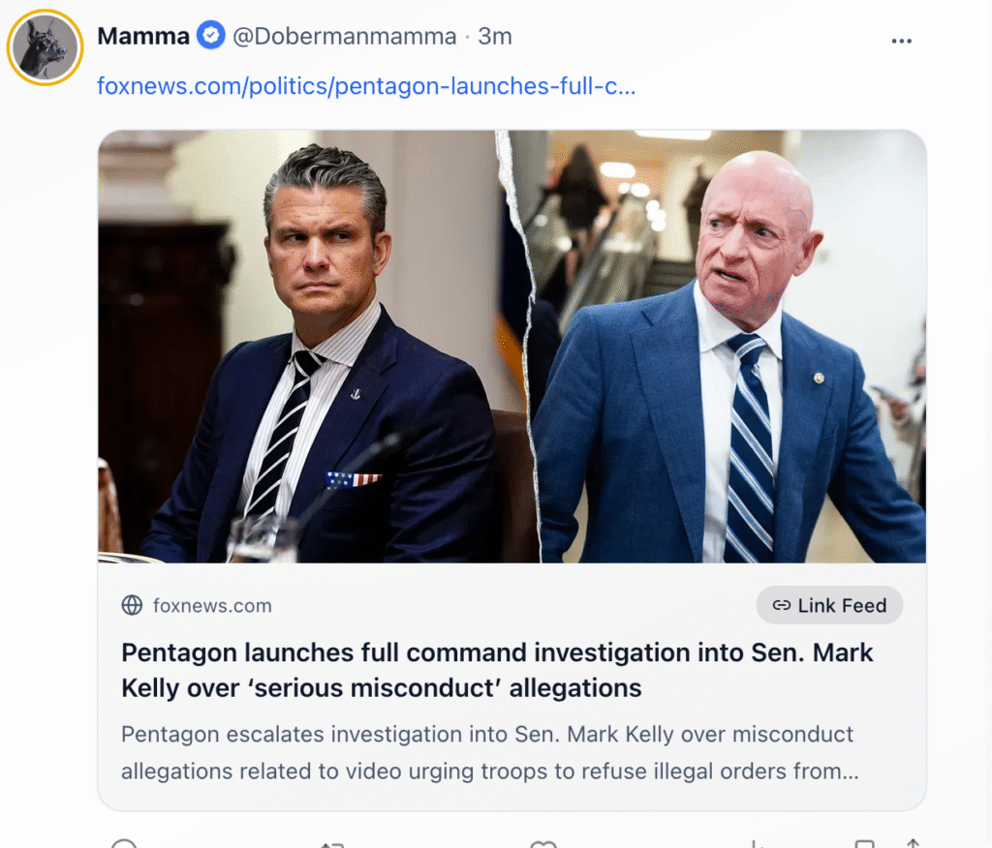This screenshot has width=992, height=848.
Task: Open the Mamma profile avatar
Action: tap(45, 46)
